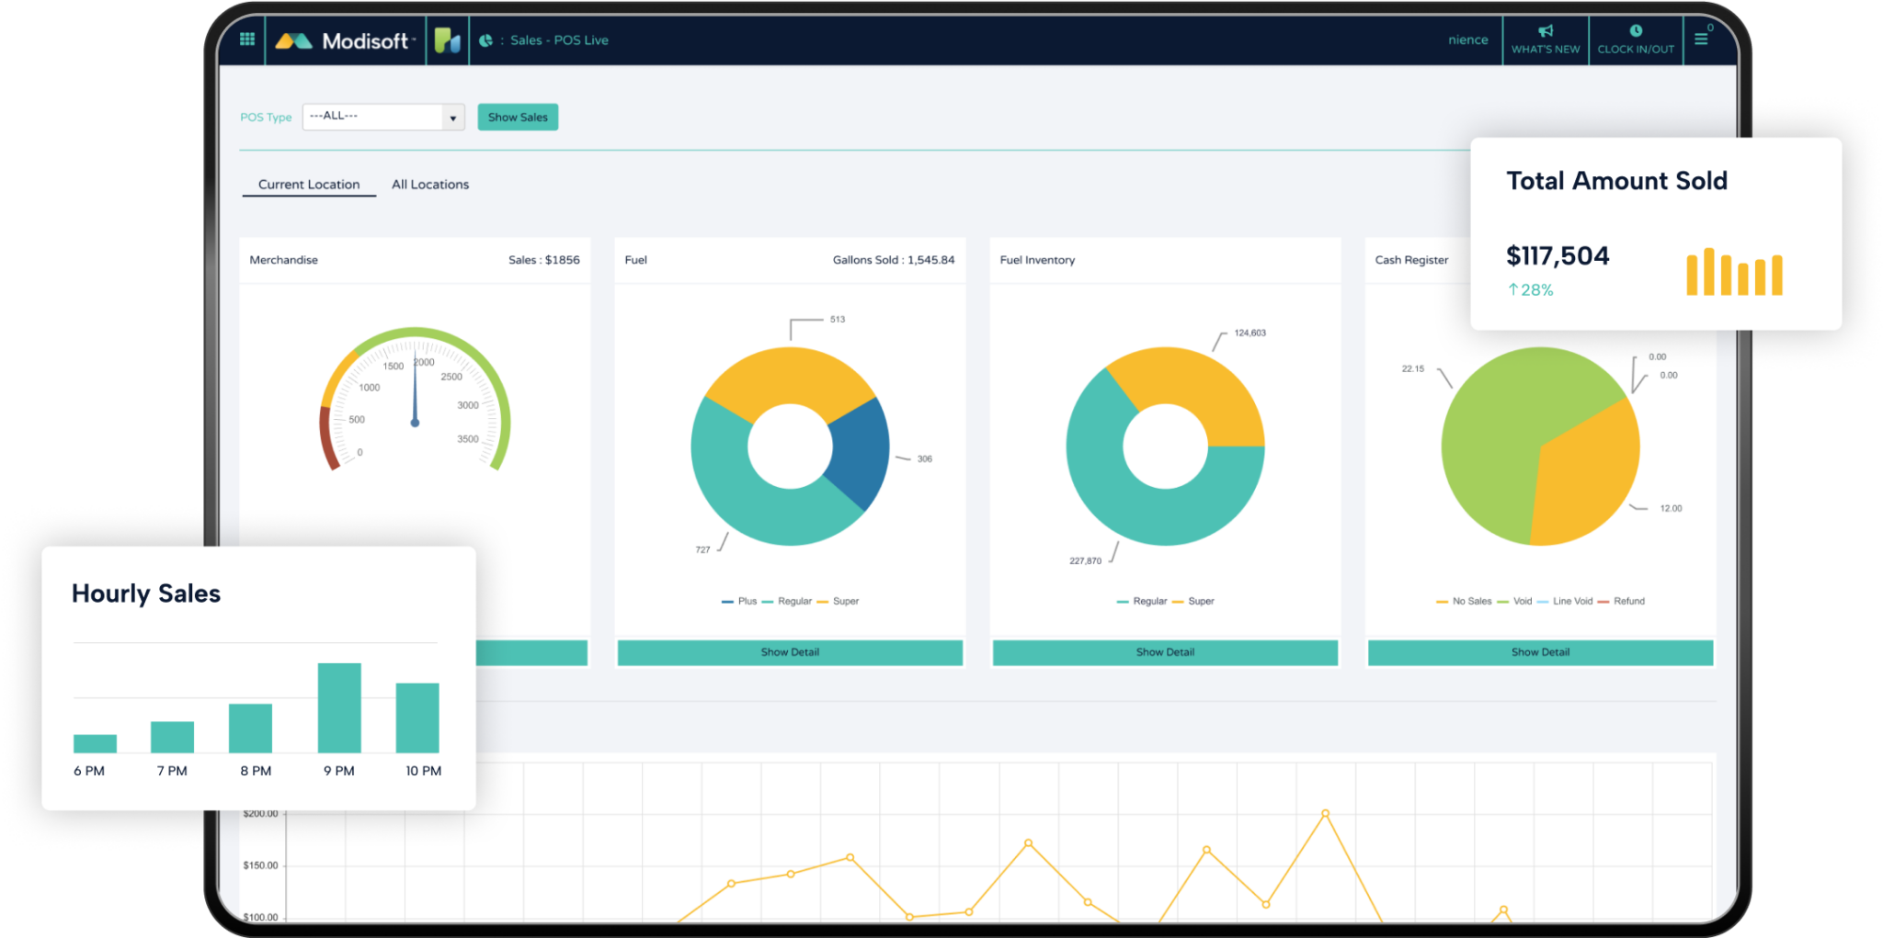1883x938 pixels.
Task: Click the Modisoft logo
Action: tap(346, 40)
